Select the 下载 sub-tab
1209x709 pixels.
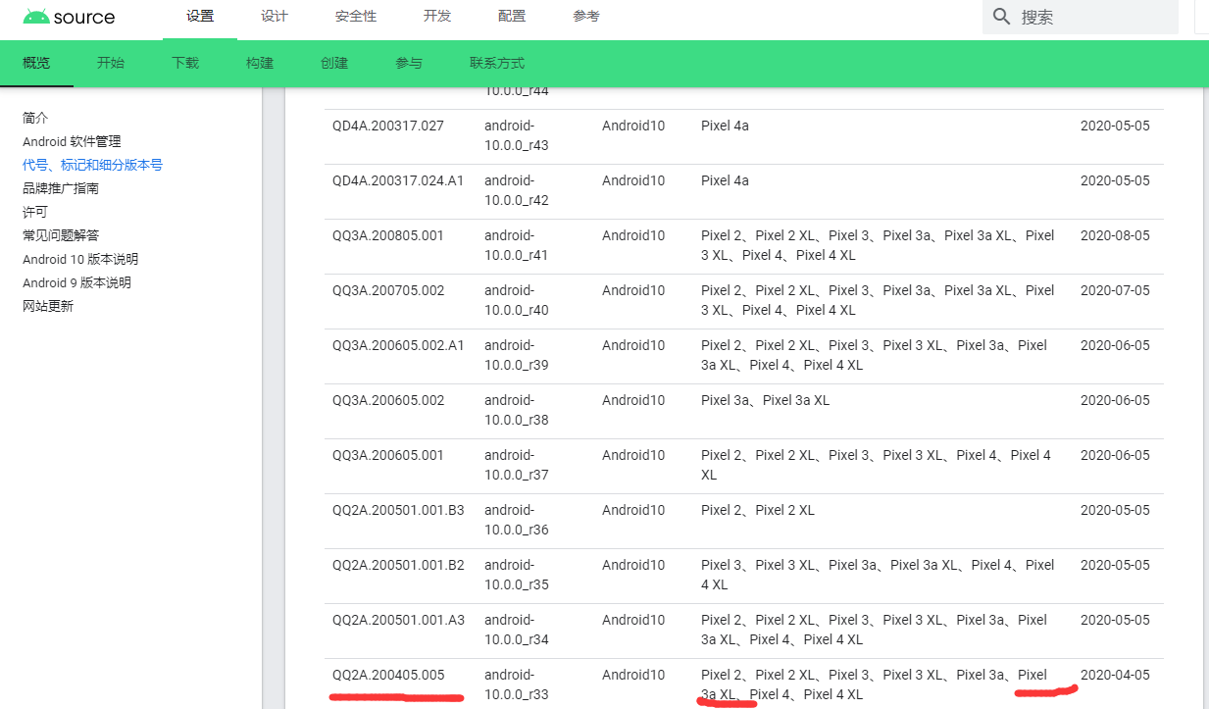click(185, 63)
